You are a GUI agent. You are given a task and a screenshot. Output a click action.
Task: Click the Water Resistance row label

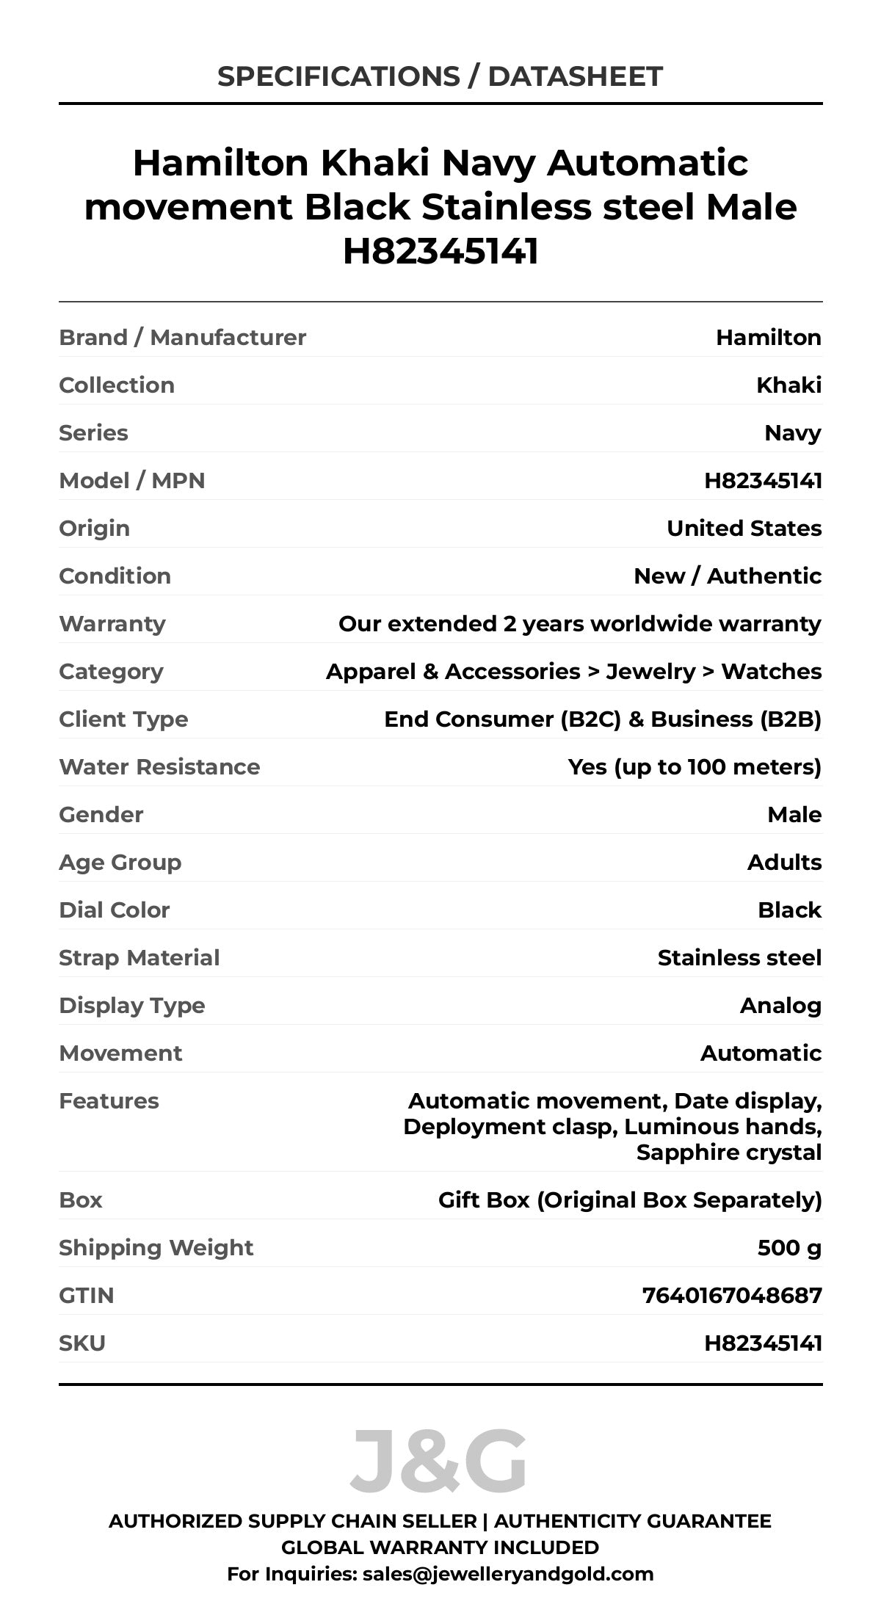point(159,766)
